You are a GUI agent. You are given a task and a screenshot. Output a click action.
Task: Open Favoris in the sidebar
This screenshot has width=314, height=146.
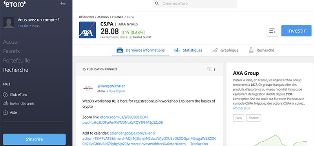[x=11, y=51]
